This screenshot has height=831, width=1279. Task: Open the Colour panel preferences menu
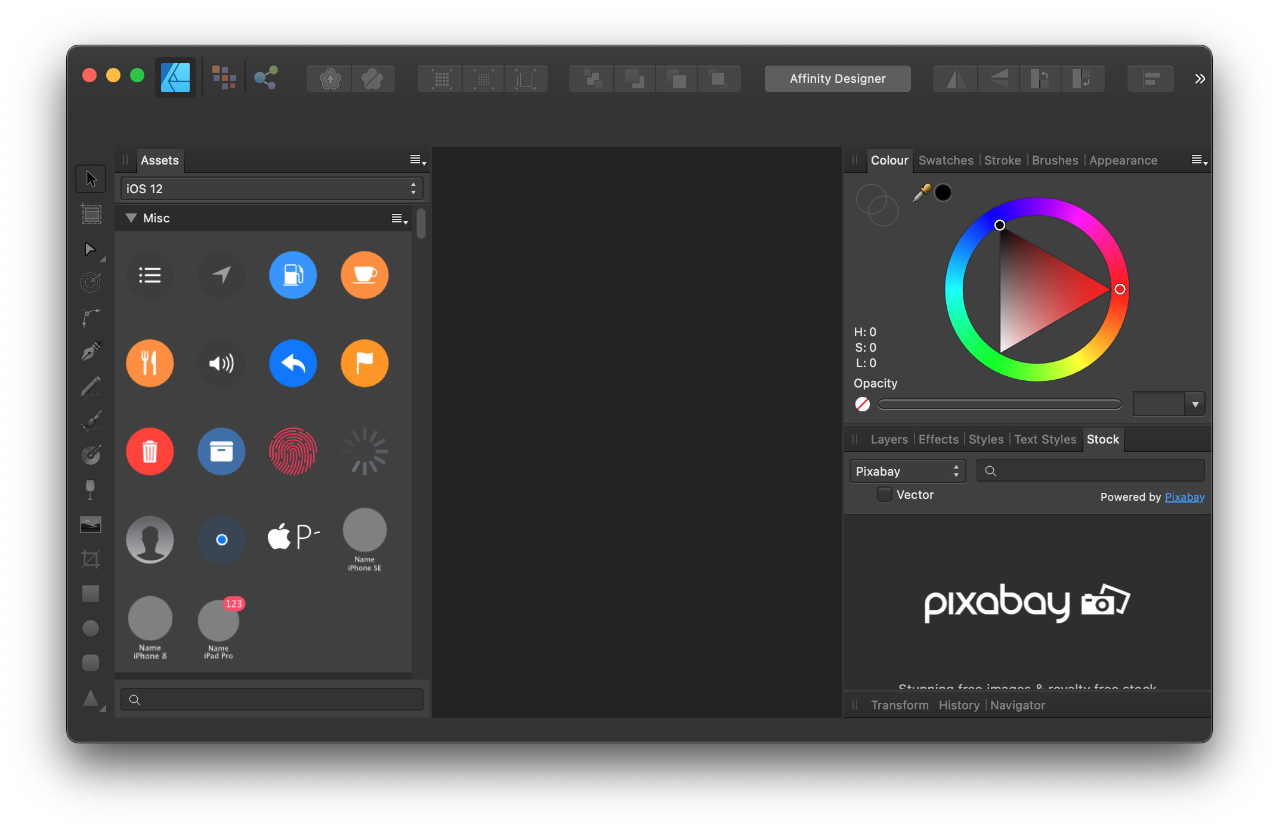pos(1199,160)
